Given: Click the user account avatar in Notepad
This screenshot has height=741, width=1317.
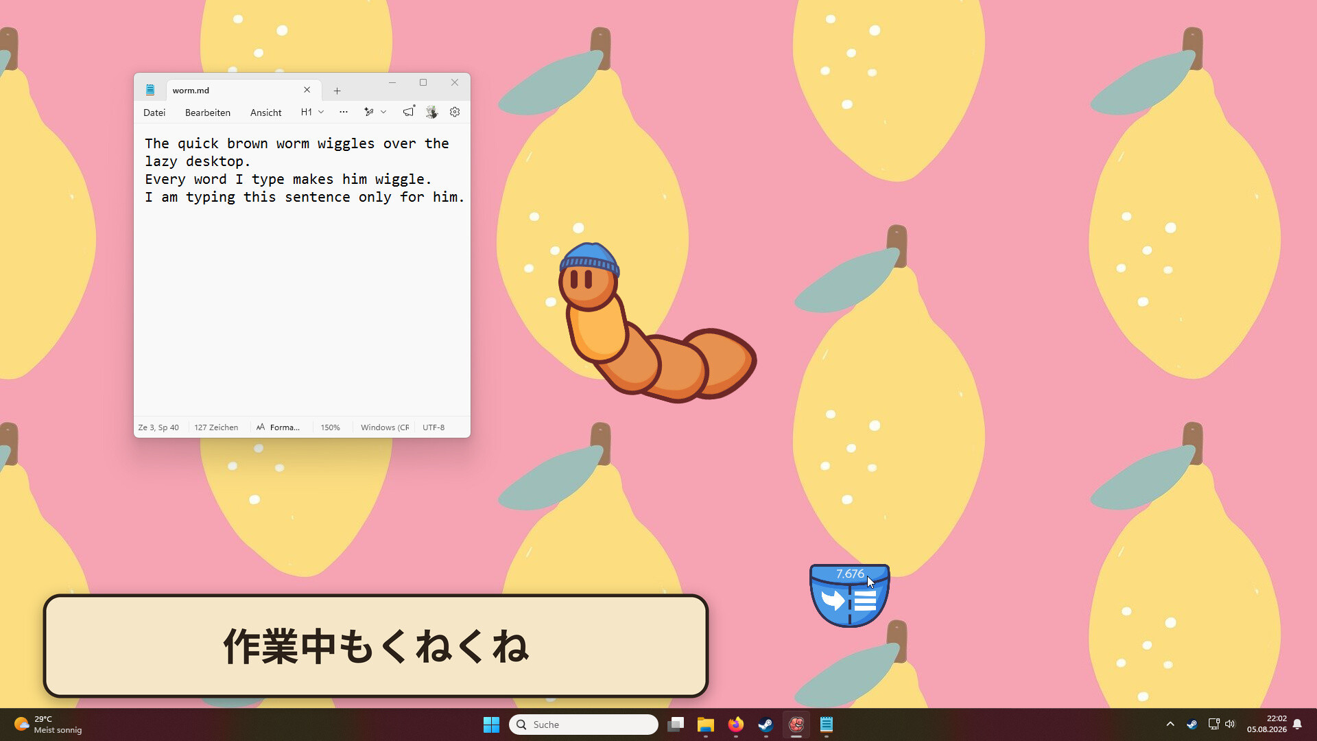Looking at the screenshot, I should [431, 112].
